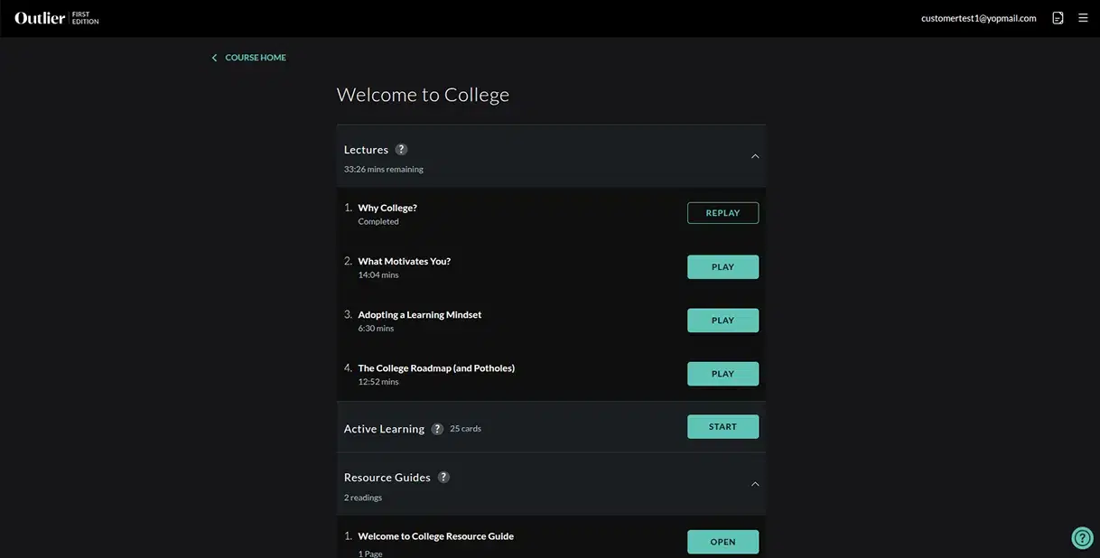Click the help question mark next to Lectures
The height and width of the screenshot is (558, 1100).
click(x=401, y=149)
